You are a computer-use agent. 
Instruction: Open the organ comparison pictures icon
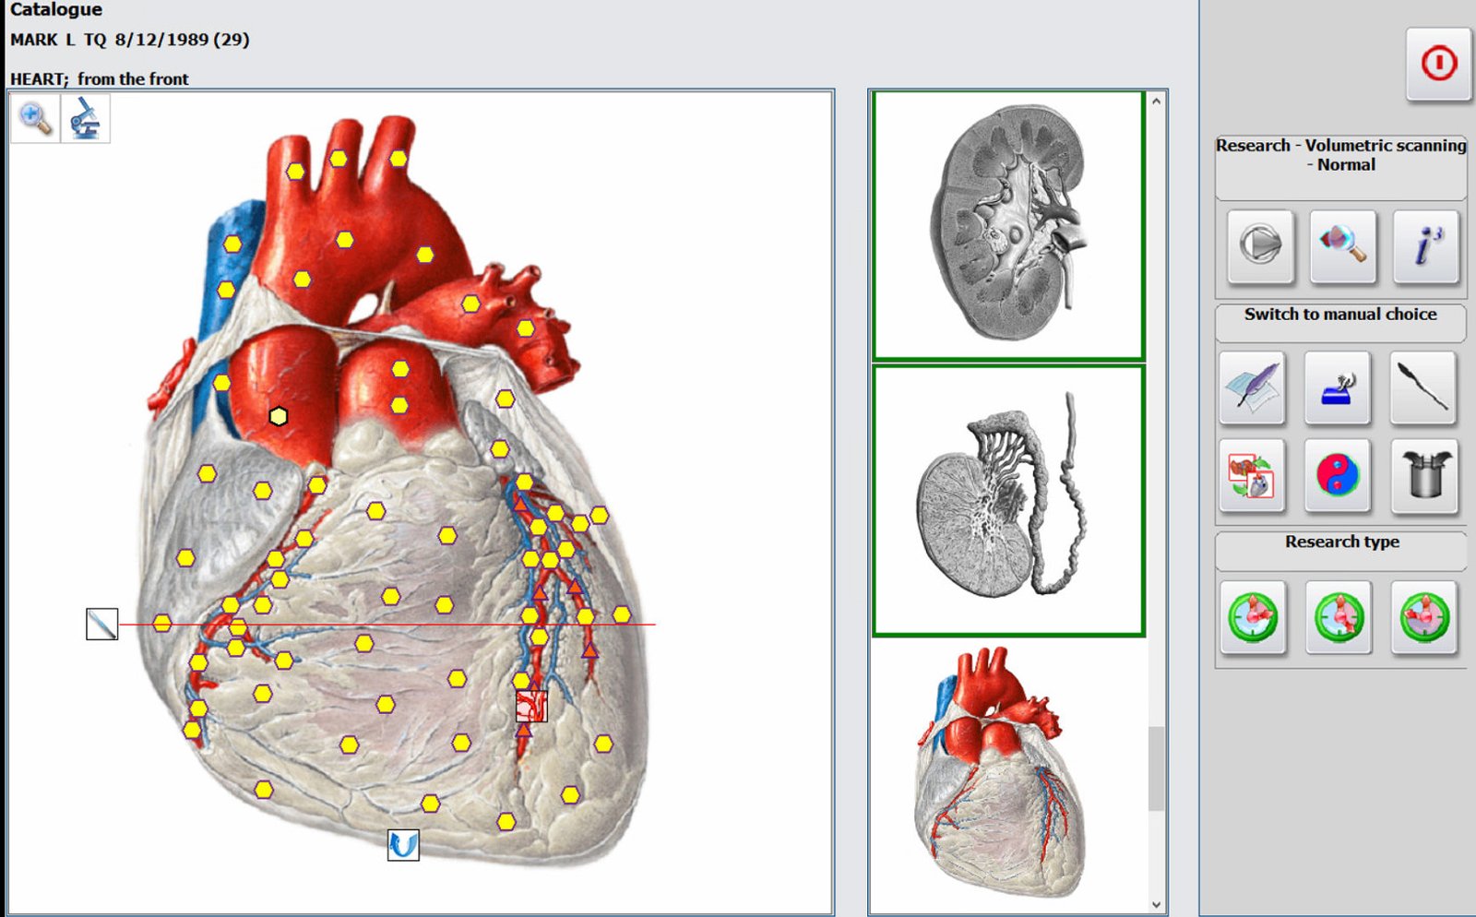pyautogui.click(x=1252, y=476)
